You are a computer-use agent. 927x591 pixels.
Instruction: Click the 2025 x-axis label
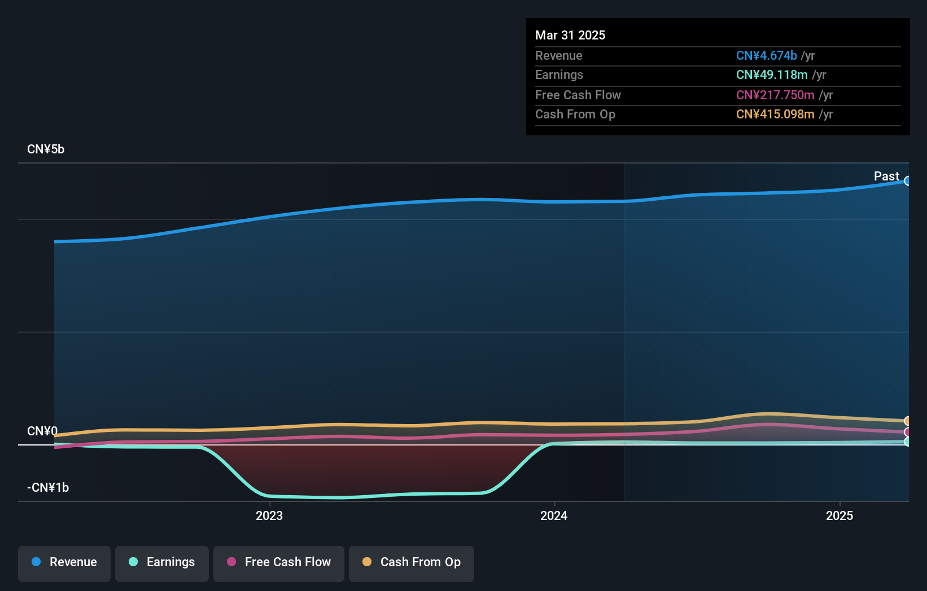coord(839,515)
